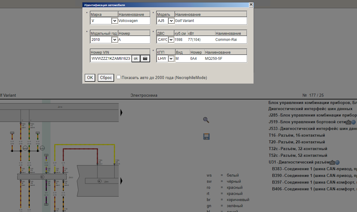Click the rt = красный color legend row
Screen dimensions: 357x212
coord(225,194)
